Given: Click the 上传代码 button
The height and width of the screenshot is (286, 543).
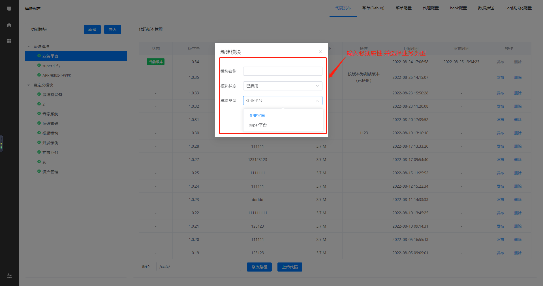Looking at the screenshot, I should tap(290, 267).
